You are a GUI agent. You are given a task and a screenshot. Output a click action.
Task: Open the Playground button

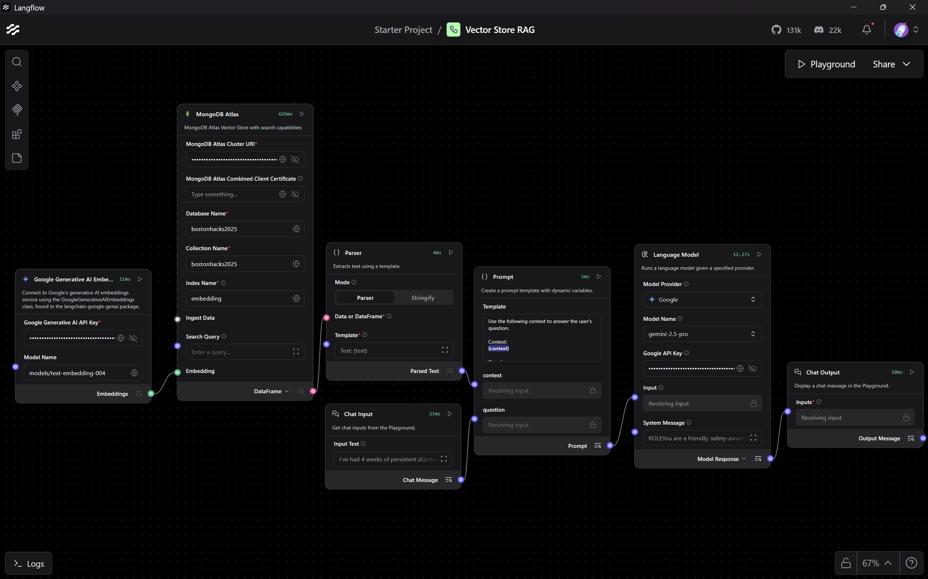(826, 64)
